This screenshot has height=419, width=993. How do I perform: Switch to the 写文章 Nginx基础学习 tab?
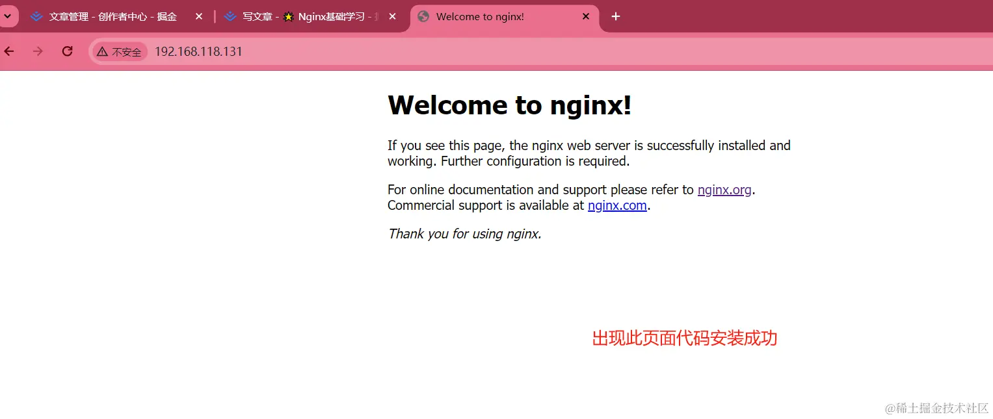click(x=311, y=17)
